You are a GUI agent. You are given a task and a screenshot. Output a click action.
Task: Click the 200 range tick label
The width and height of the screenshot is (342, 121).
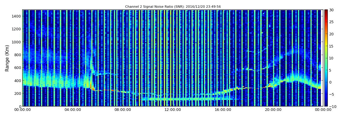[17, 93]
